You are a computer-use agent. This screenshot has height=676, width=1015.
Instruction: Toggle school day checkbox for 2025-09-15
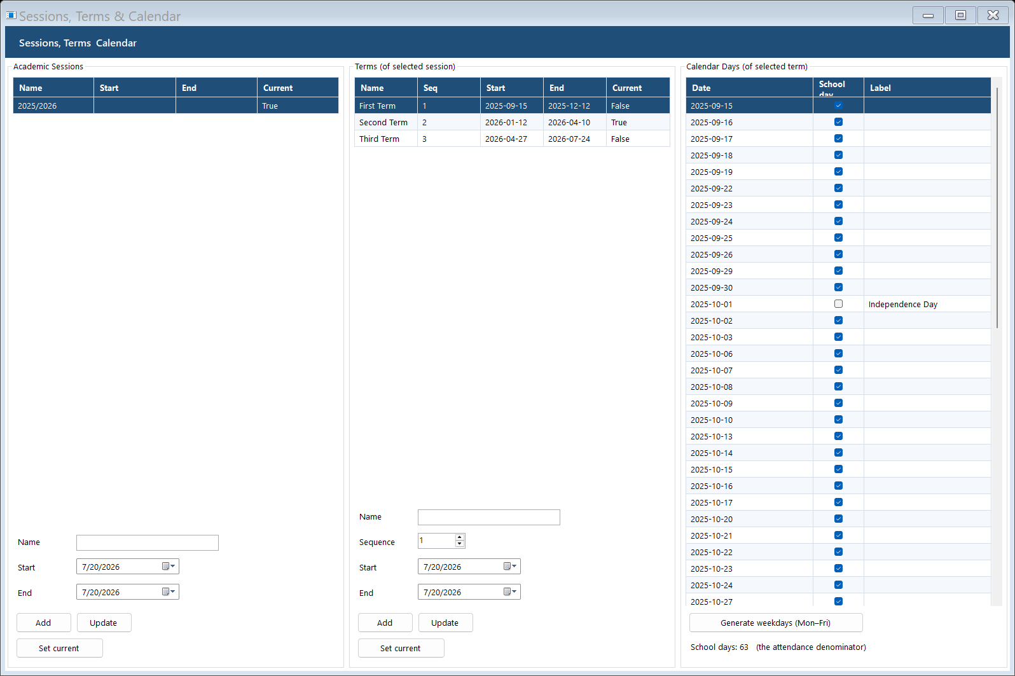[838, 106]
